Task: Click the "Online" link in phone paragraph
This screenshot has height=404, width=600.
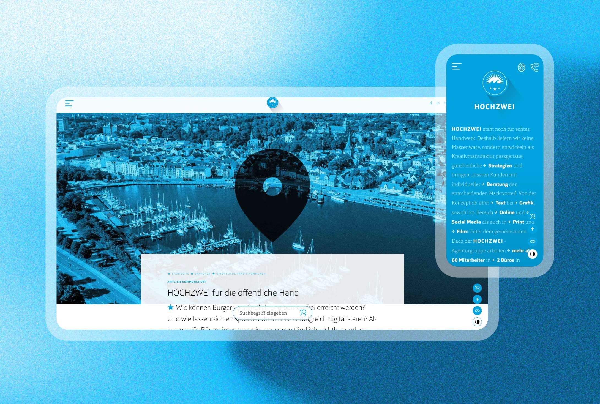Action: 507,212
